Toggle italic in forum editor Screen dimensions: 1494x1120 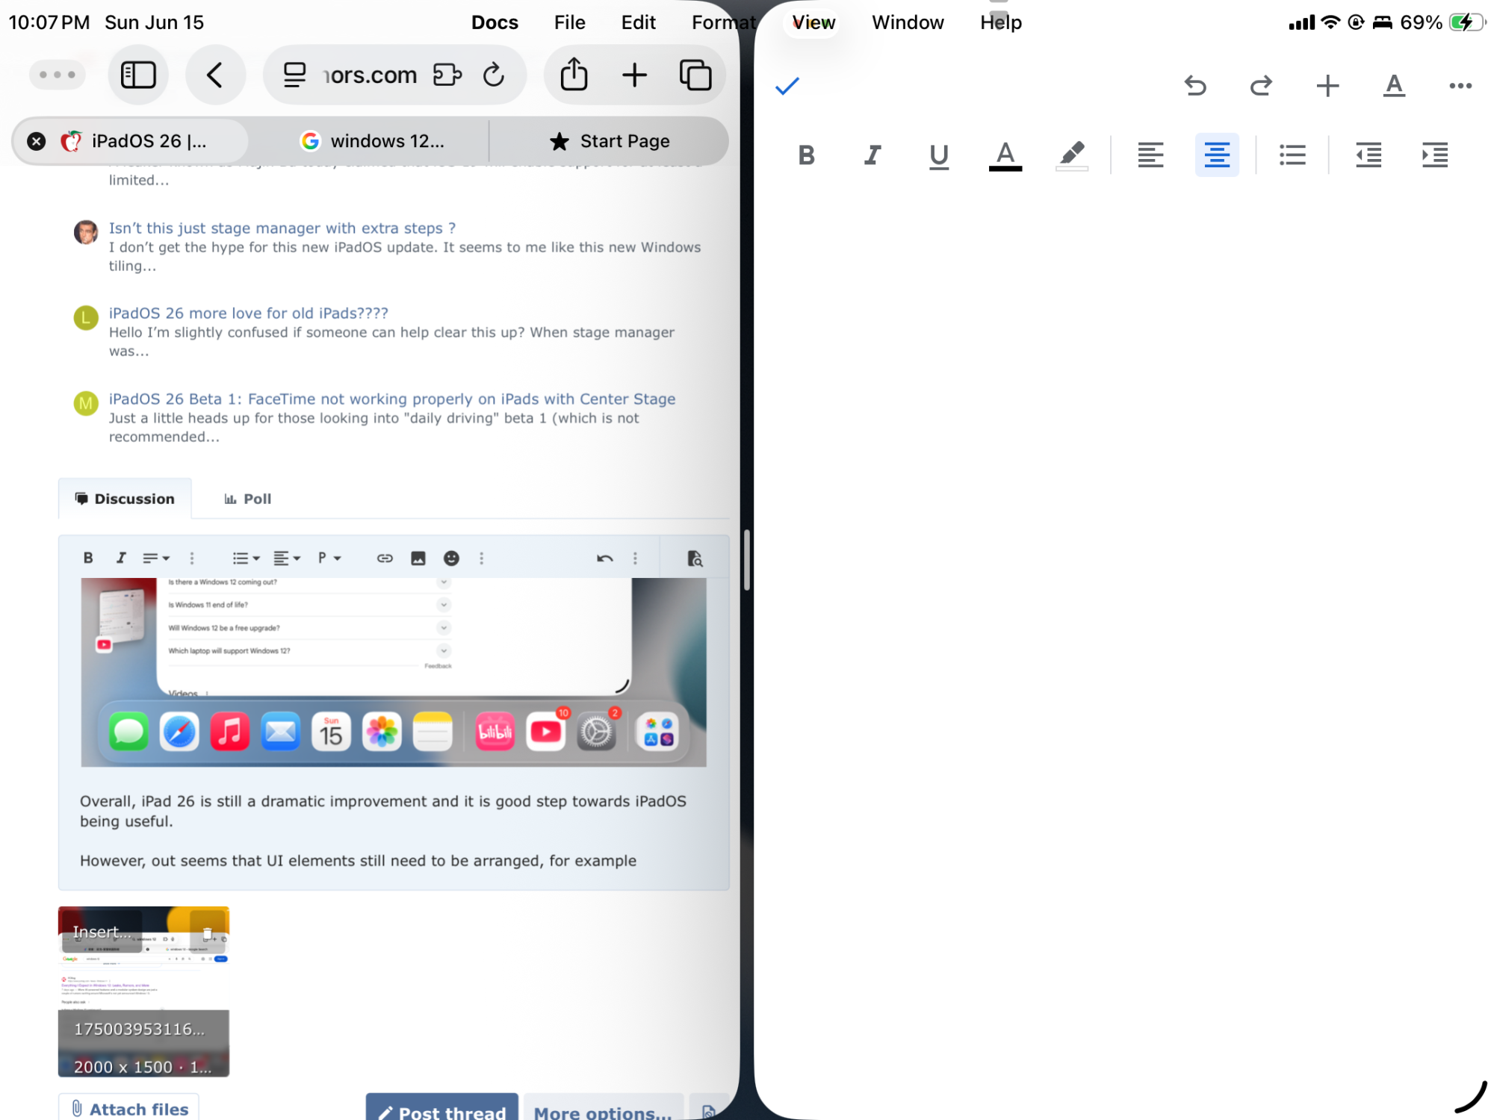click(x=121, y=558)
